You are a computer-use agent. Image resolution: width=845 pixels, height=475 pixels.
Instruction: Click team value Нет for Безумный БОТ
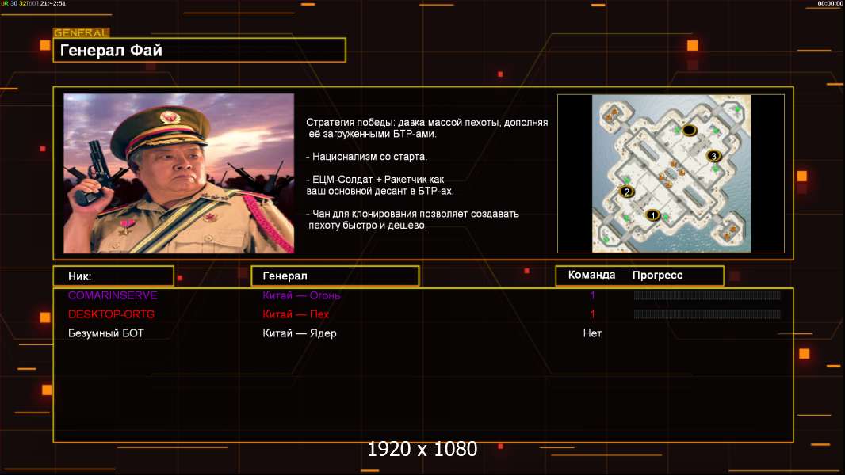[x=592, y=333]
